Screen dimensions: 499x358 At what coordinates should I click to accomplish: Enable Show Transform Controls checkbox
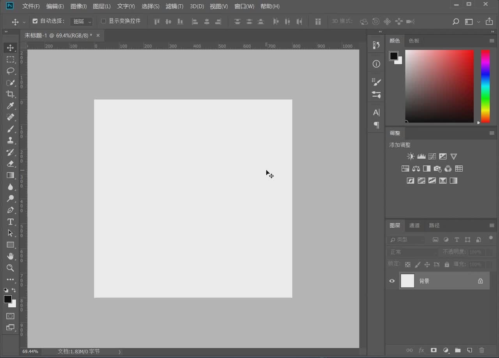[103, 21]
